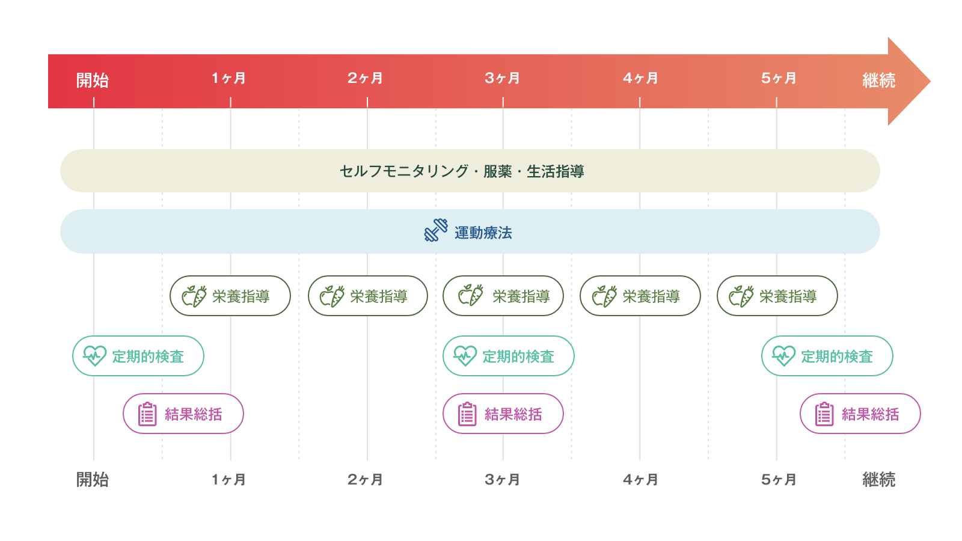
Task: Click the apple-carrot icon at 1ヶ月 栄養指導
Action: pyautogui.click(x=194, y=296)
